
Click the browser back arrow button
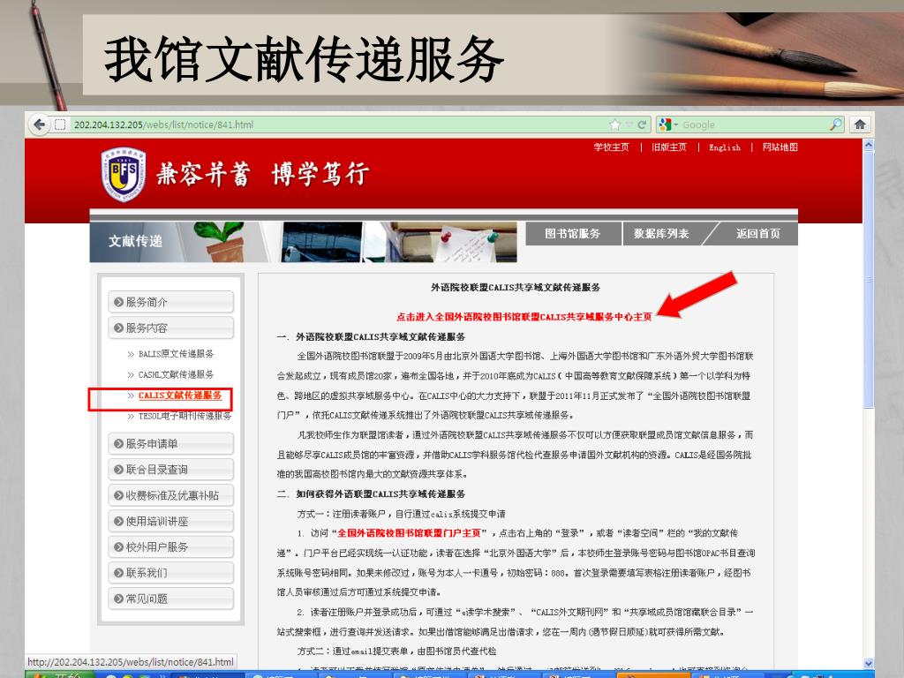coord(39,124)
